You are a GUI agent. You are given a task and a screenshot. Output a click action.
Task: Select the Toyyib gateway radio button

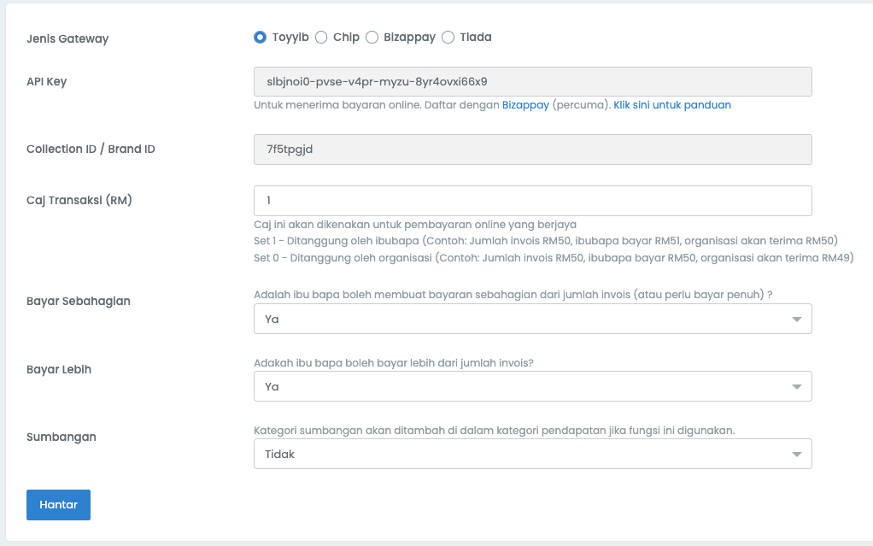[x=261, y=38]
